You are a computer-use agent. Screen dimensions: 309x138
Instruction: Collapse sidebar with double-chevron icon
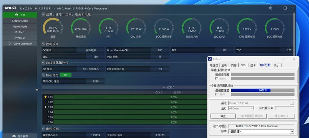37,90
